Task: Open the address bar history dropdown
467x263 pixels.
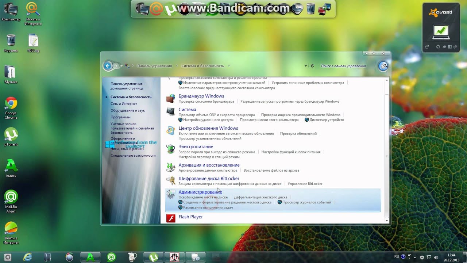Action: click(306, 66)
